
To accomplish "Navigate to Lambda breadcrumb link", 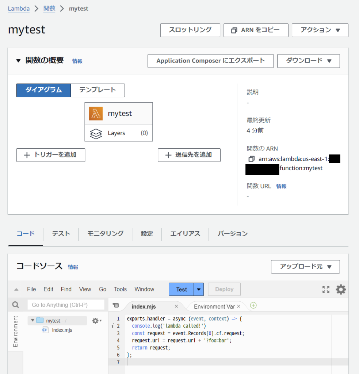I will click(19, 8).
